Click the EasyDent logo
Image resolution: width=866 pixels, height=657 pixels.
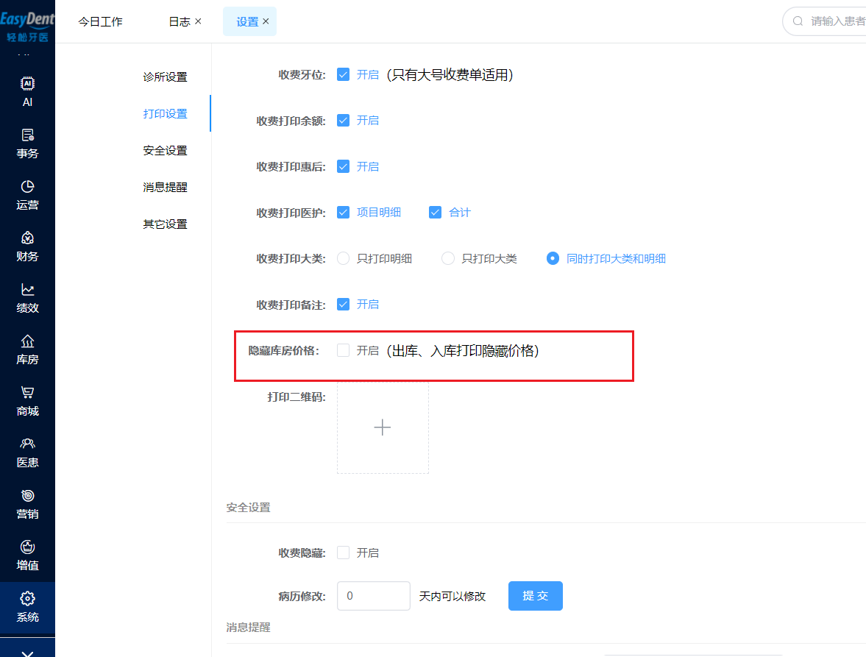click(x=27, y=26)
